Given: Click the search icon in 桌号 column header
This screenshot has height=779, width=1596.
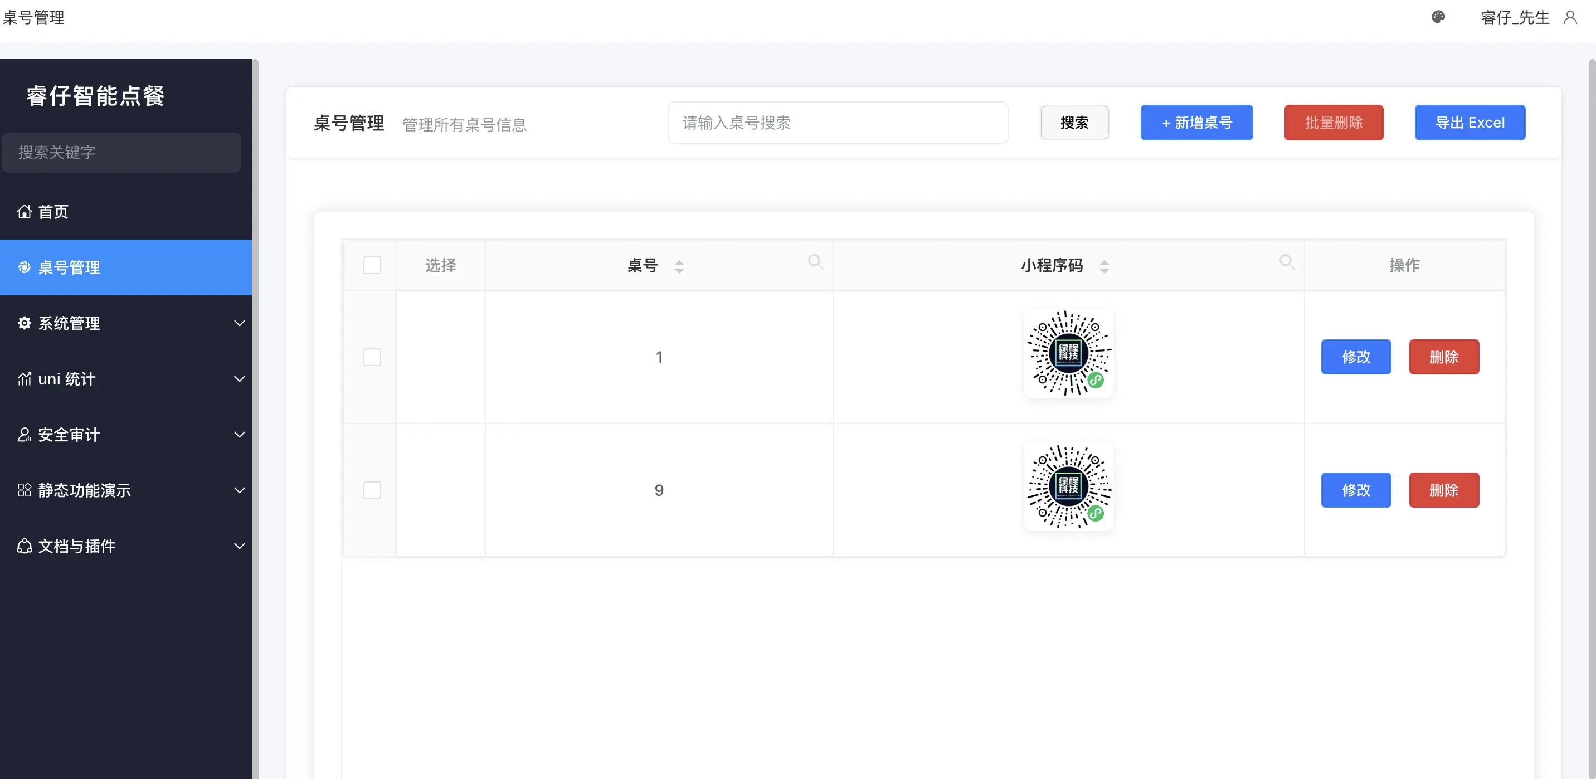Looking at the screenshot, I should [x=815, y=262].
